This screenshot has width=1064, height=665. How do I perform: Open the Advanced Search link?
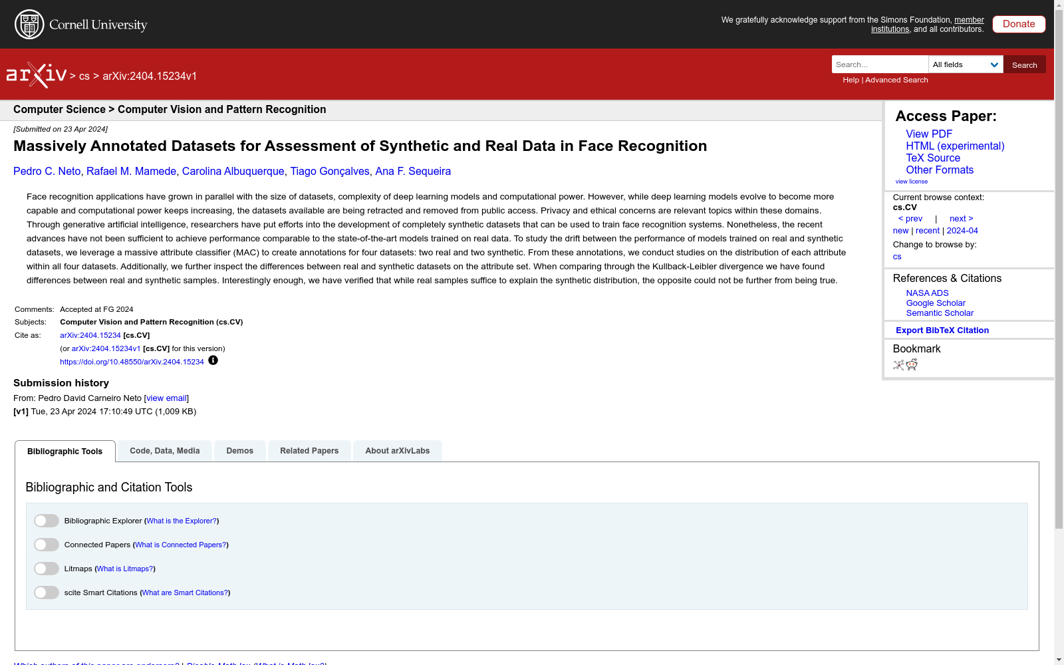[896, 80]
